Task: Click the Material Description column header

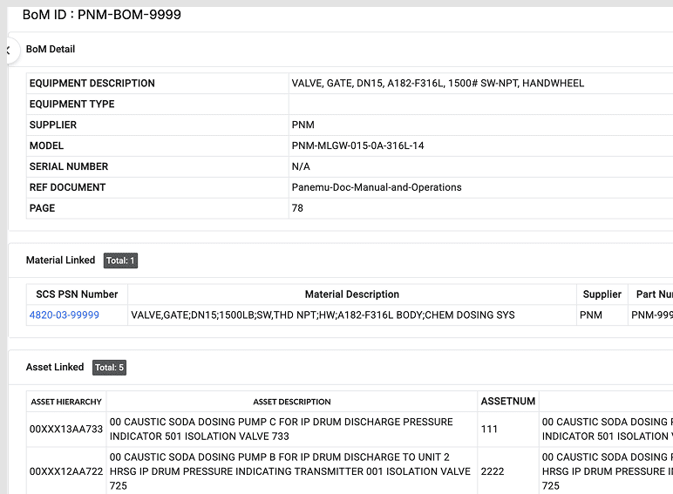Action: (x=351, y=294)
